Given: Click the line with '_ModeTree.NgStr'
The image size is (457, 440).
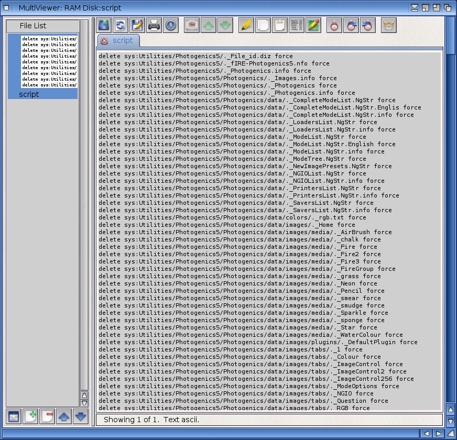Looking at the screenshot, I should click(x=232, y=159).
